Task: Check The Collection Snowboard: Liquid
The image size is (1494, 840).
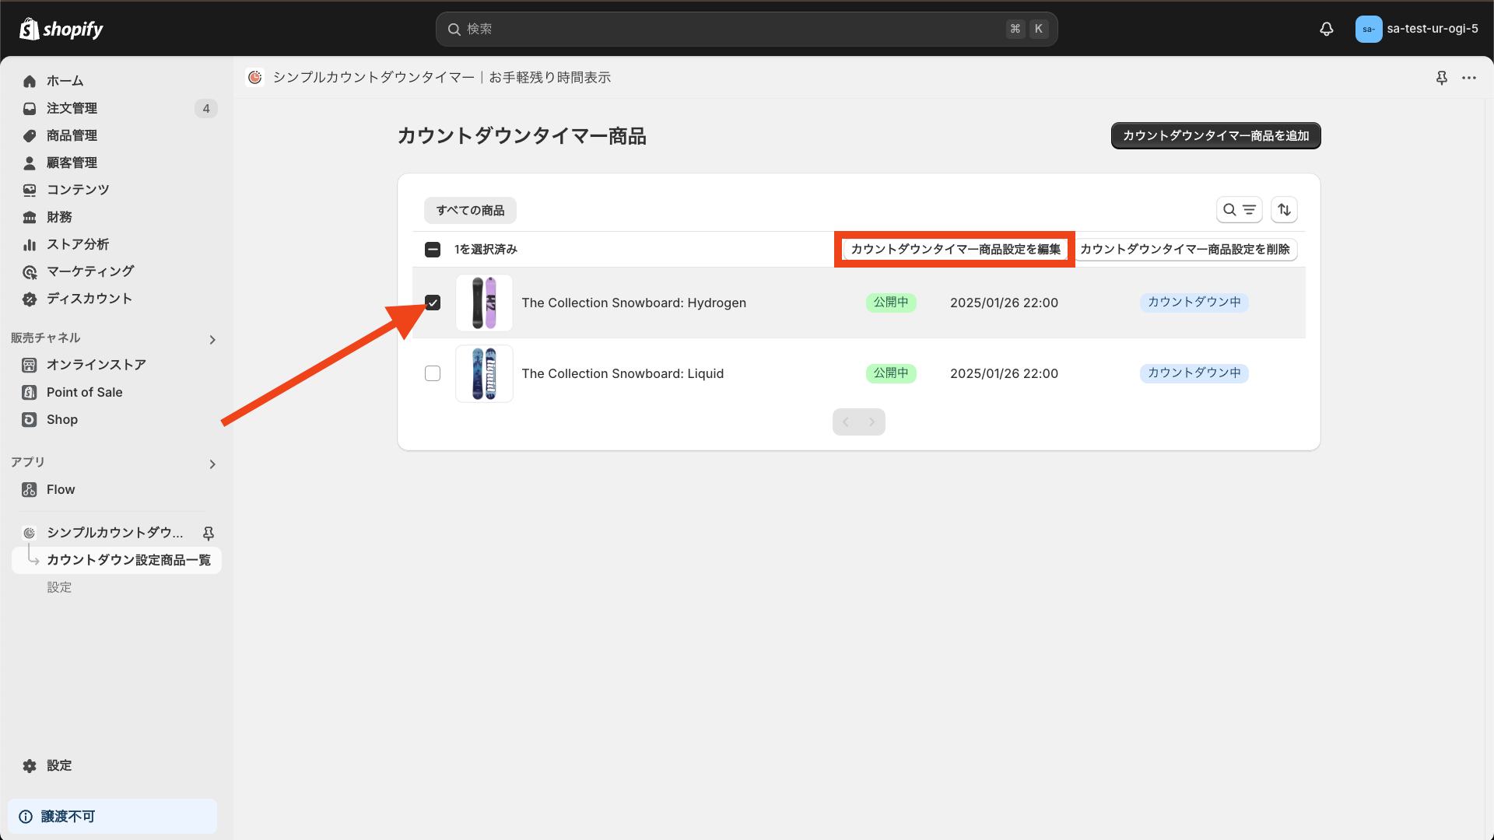Action: pyautogui.click(x=433, y=373)
